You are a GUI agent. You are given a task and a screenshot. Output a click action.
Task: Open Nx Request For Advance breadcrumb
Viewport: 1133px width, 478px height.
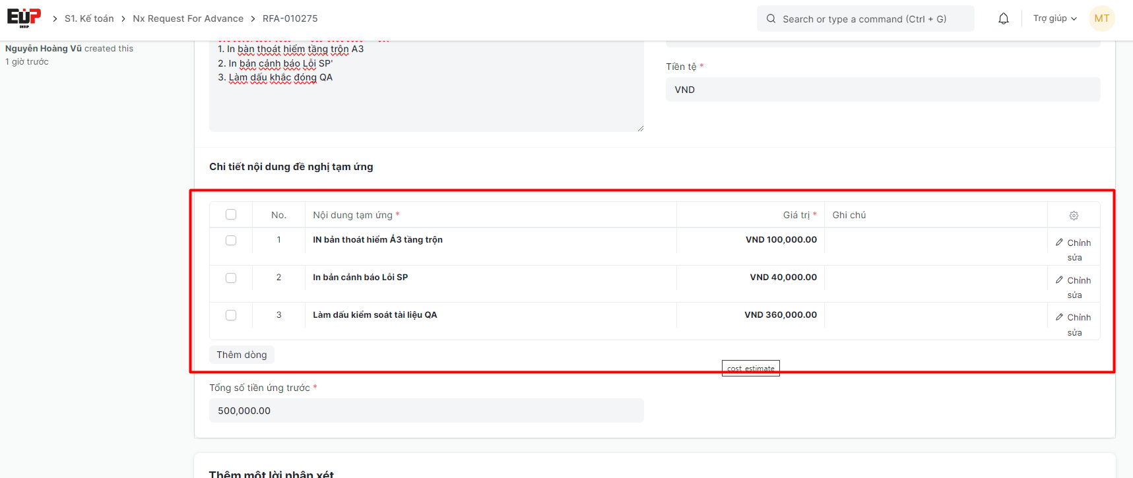[188, 18]
